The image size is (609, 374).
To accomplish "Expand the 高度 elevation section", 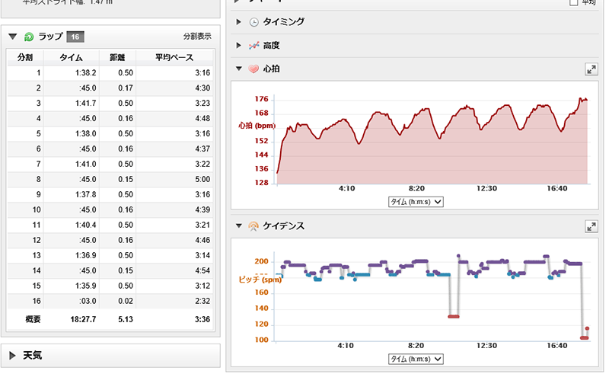I will 239,46.
